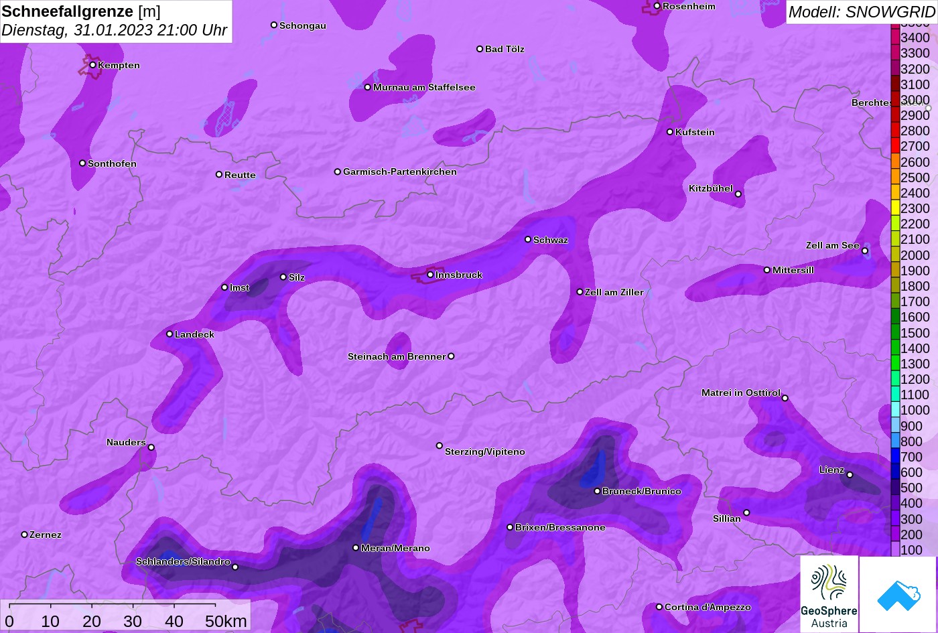Viewport: 938px width, 633px height.
Task: Pick the red 2700 legend swatch
Action: point(895,146)
